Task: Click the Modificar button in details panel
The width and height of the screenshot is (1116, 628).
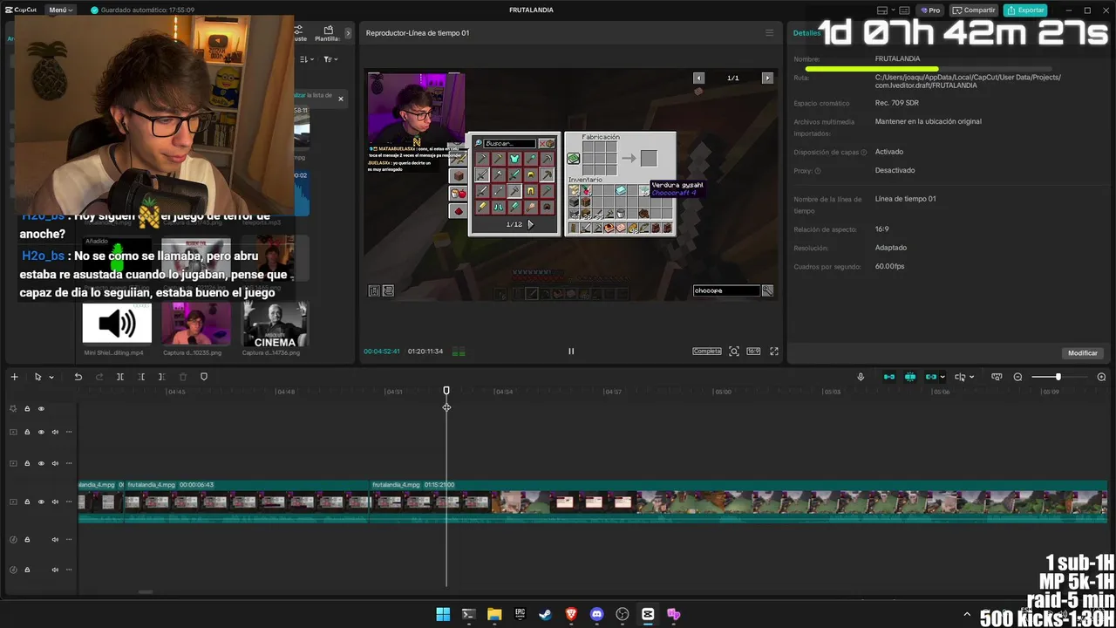Action: tap(1083, 353)
